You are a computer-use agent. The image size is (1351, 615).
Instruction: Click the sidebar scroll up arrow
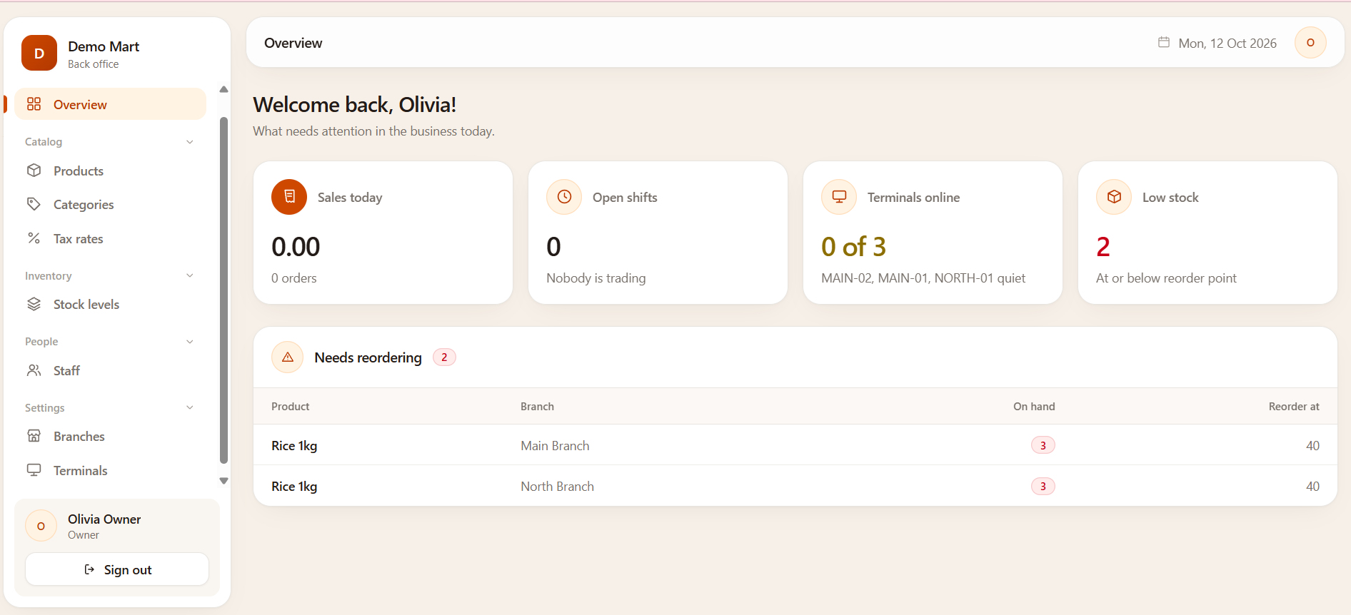[224, 89]
